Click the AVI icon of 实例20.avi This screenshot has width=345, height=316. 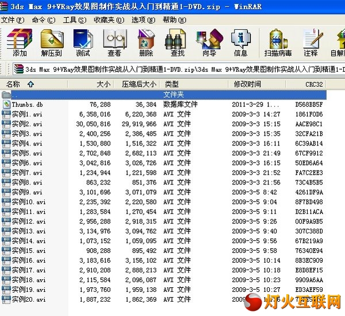tap(6, 299)
